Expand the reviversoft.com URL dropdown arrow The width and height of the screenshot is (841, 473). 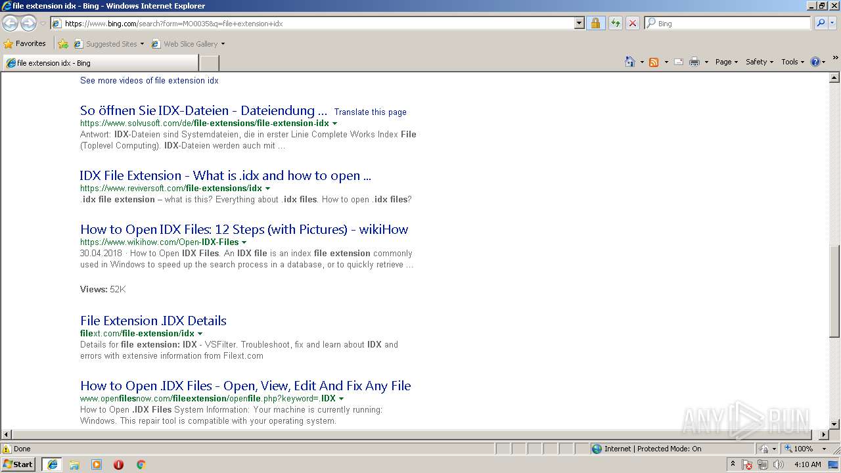267,189
